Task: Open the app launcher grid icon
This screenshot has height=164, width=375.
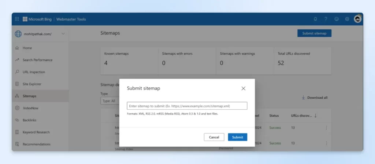Action: 17,19
